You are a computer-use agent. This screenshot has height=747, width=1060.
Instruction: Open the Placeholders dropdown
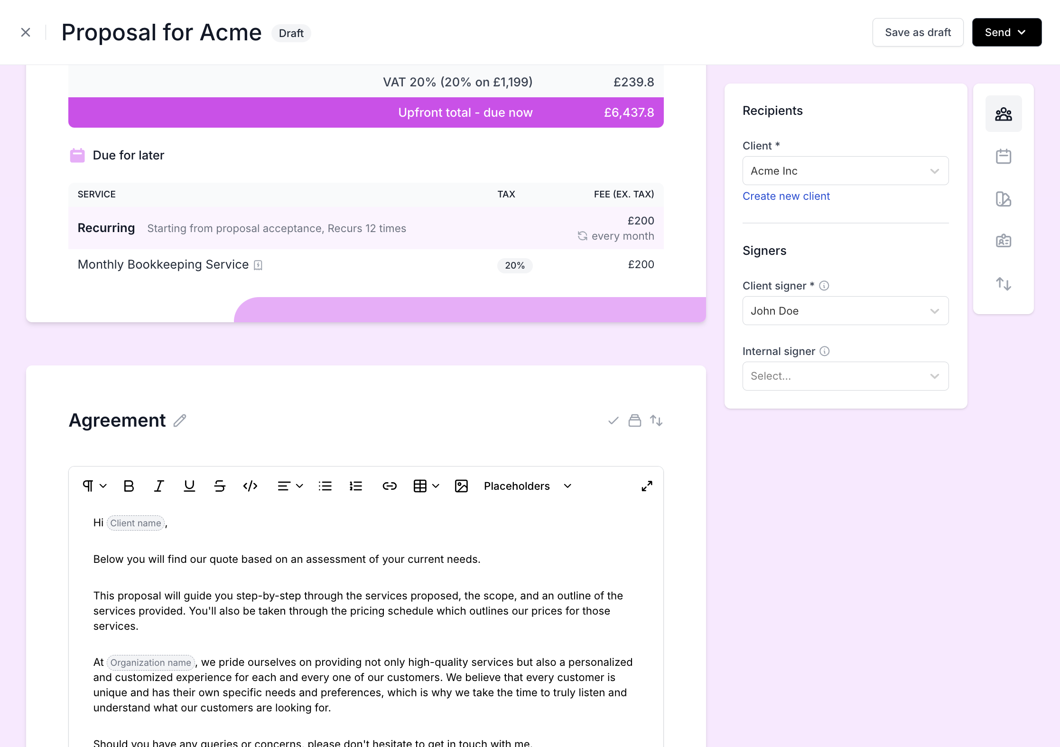coord(528,486)
